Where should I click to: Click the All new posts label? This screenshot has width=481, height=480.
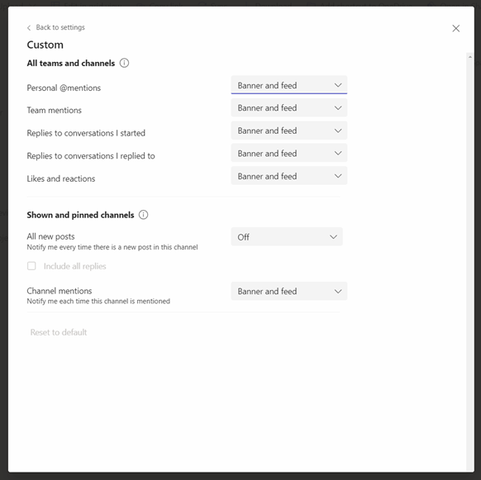point(50,236)
